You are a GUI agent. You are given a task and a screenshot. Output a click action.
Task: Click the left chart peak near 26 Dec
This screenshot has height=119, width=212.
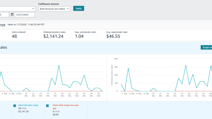pos(84,75)
